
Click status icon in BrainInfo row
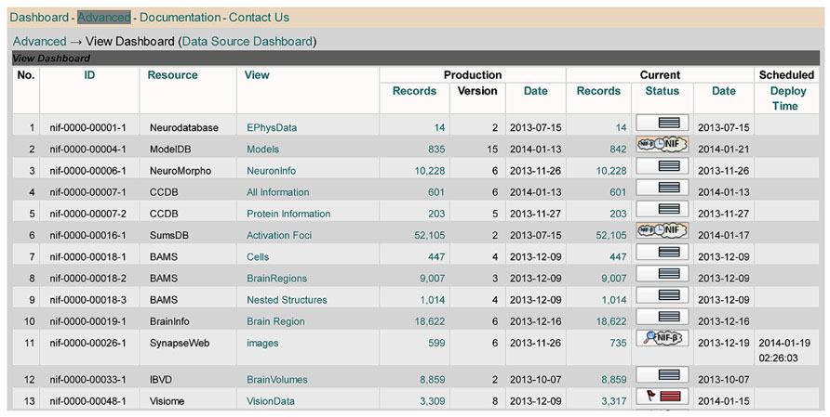662,316
